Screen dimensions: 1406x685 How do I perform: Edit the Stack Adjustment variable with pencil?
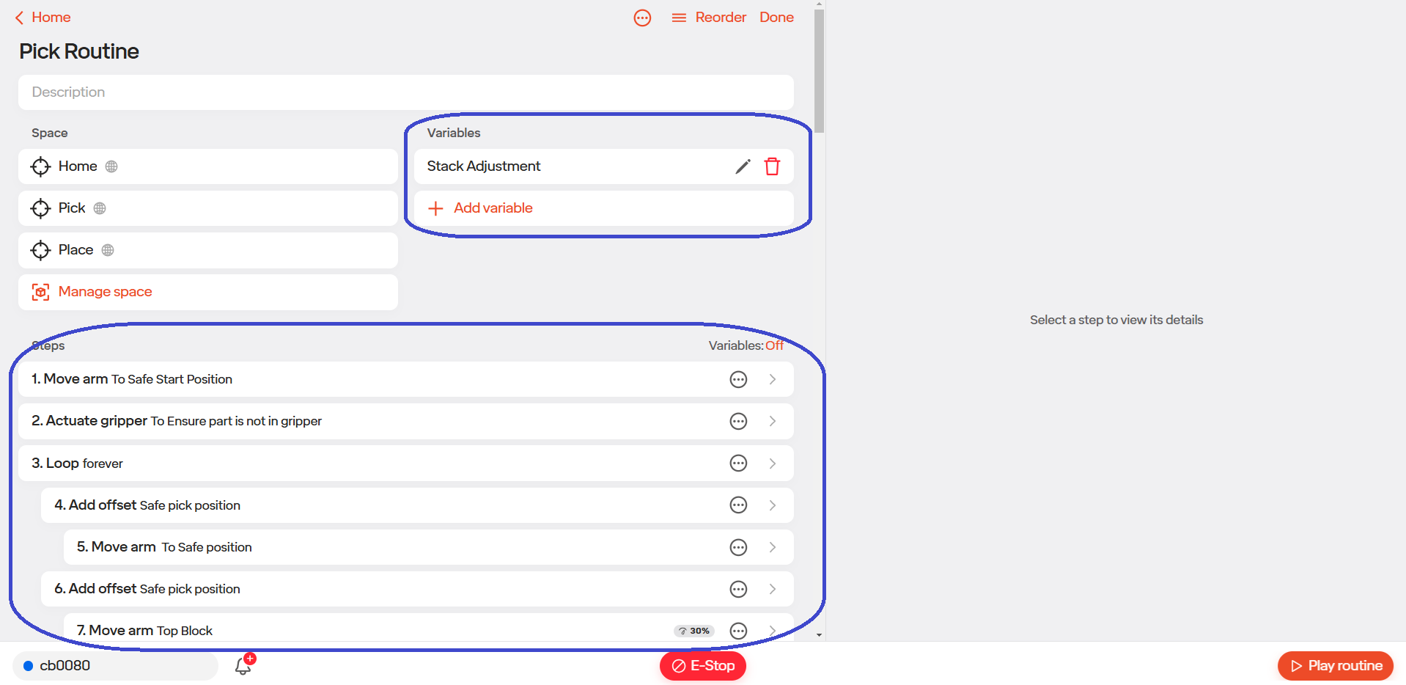click(743, 166)
